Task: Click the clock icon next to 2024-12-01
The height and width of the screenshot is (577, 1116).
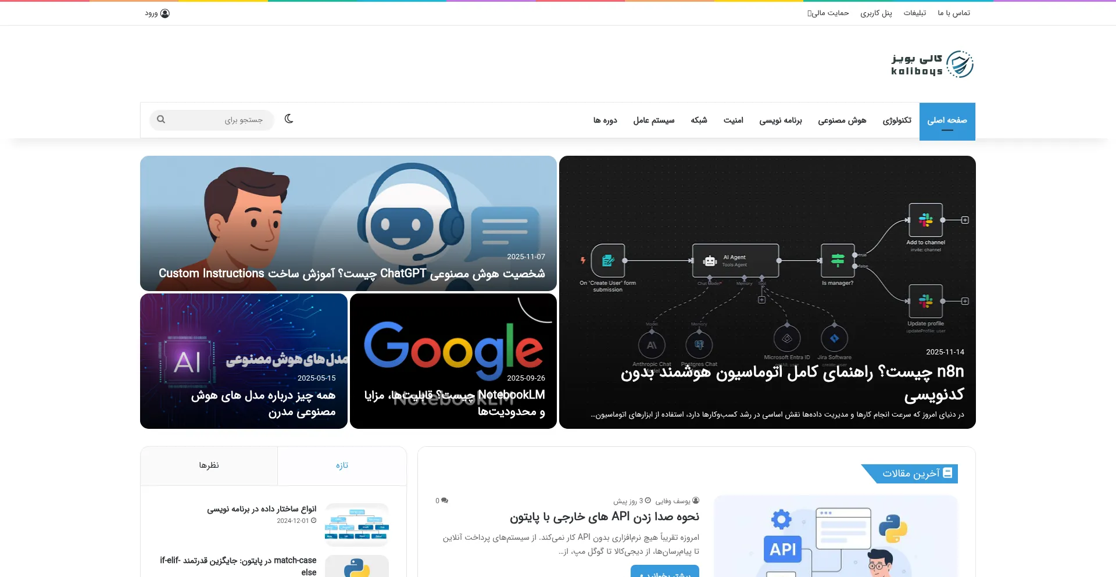Action: [314, 521]
